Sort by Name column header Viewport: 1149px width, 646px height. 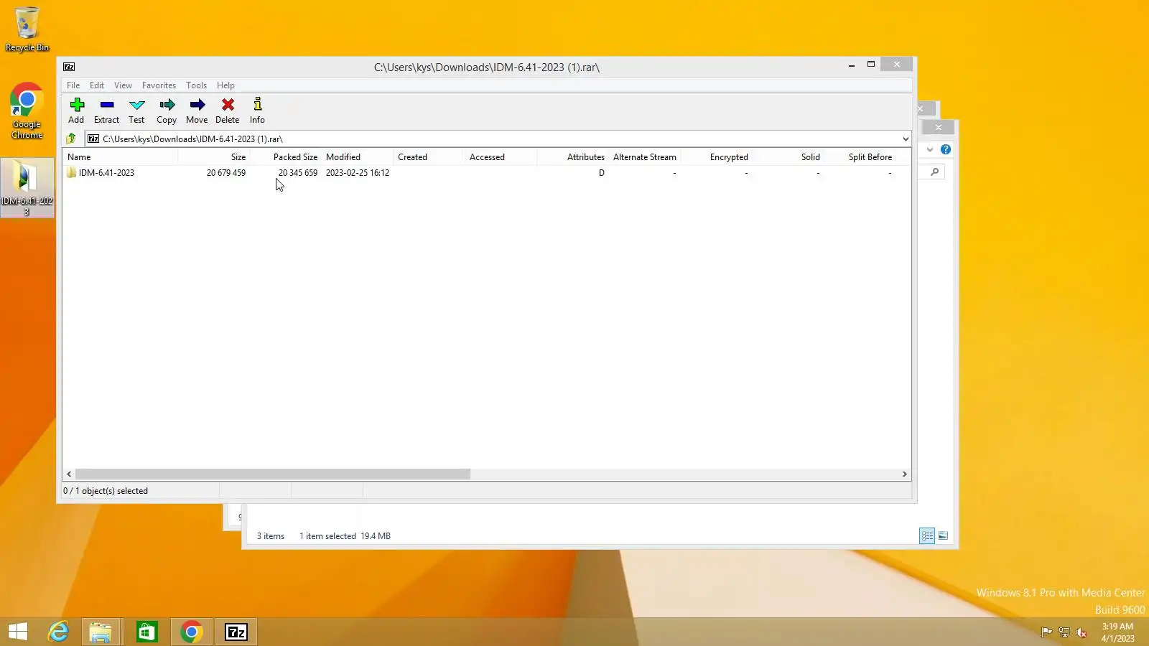[x=120, y=157]
